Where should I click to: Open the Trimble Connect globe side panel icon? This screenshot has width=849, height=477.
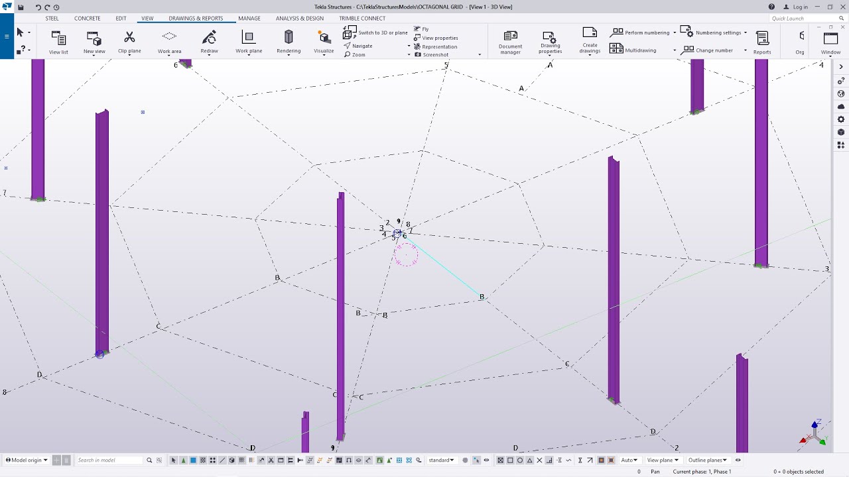click(841, 93)
